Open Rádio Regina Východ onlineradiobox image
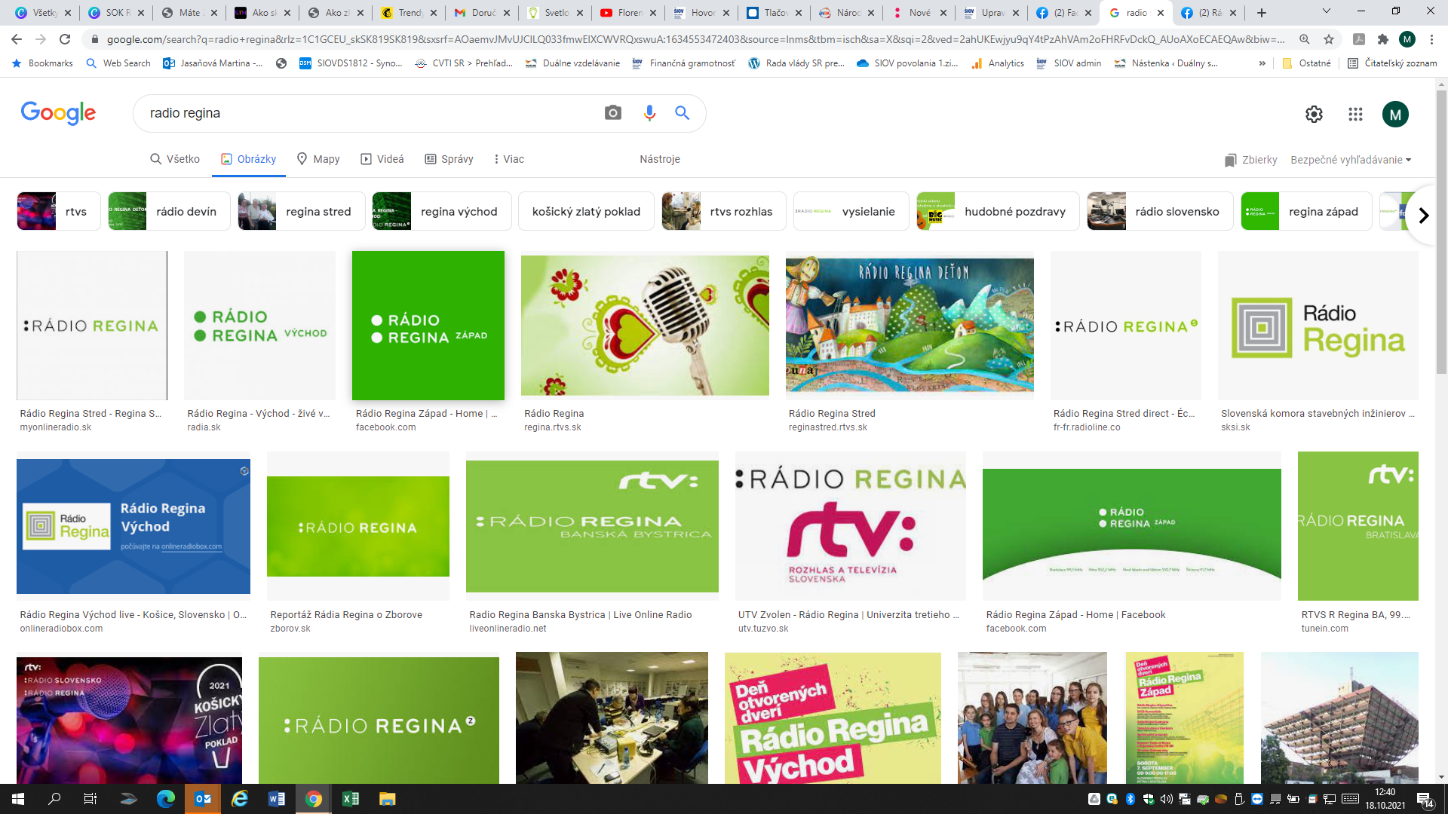The width and height of the screenshot is (1448, 814). pos(133,526)
